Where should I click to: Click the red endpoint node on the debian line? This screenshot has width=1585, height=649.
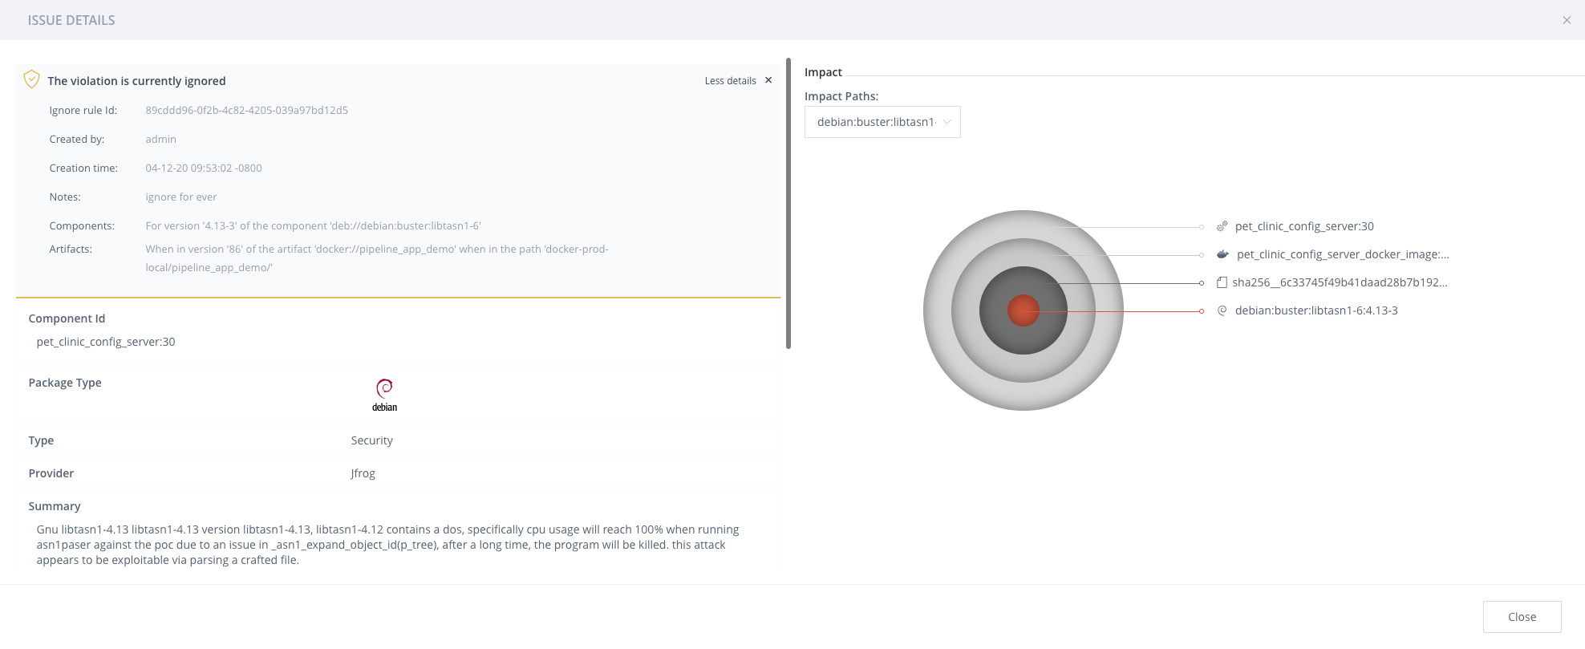click(x=1201, y=311)
